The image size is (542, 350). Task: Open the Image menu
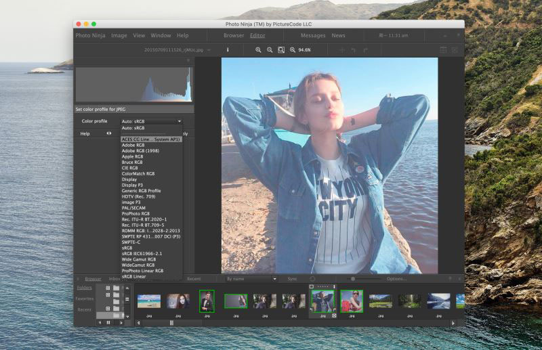pyautogui.click(x=119, y=35)
